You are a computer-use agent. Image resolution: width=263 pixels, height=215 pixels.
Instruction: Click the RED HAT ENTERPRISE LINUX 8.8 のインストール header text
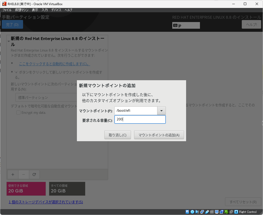pyautogui.click(x=217, y=17)
